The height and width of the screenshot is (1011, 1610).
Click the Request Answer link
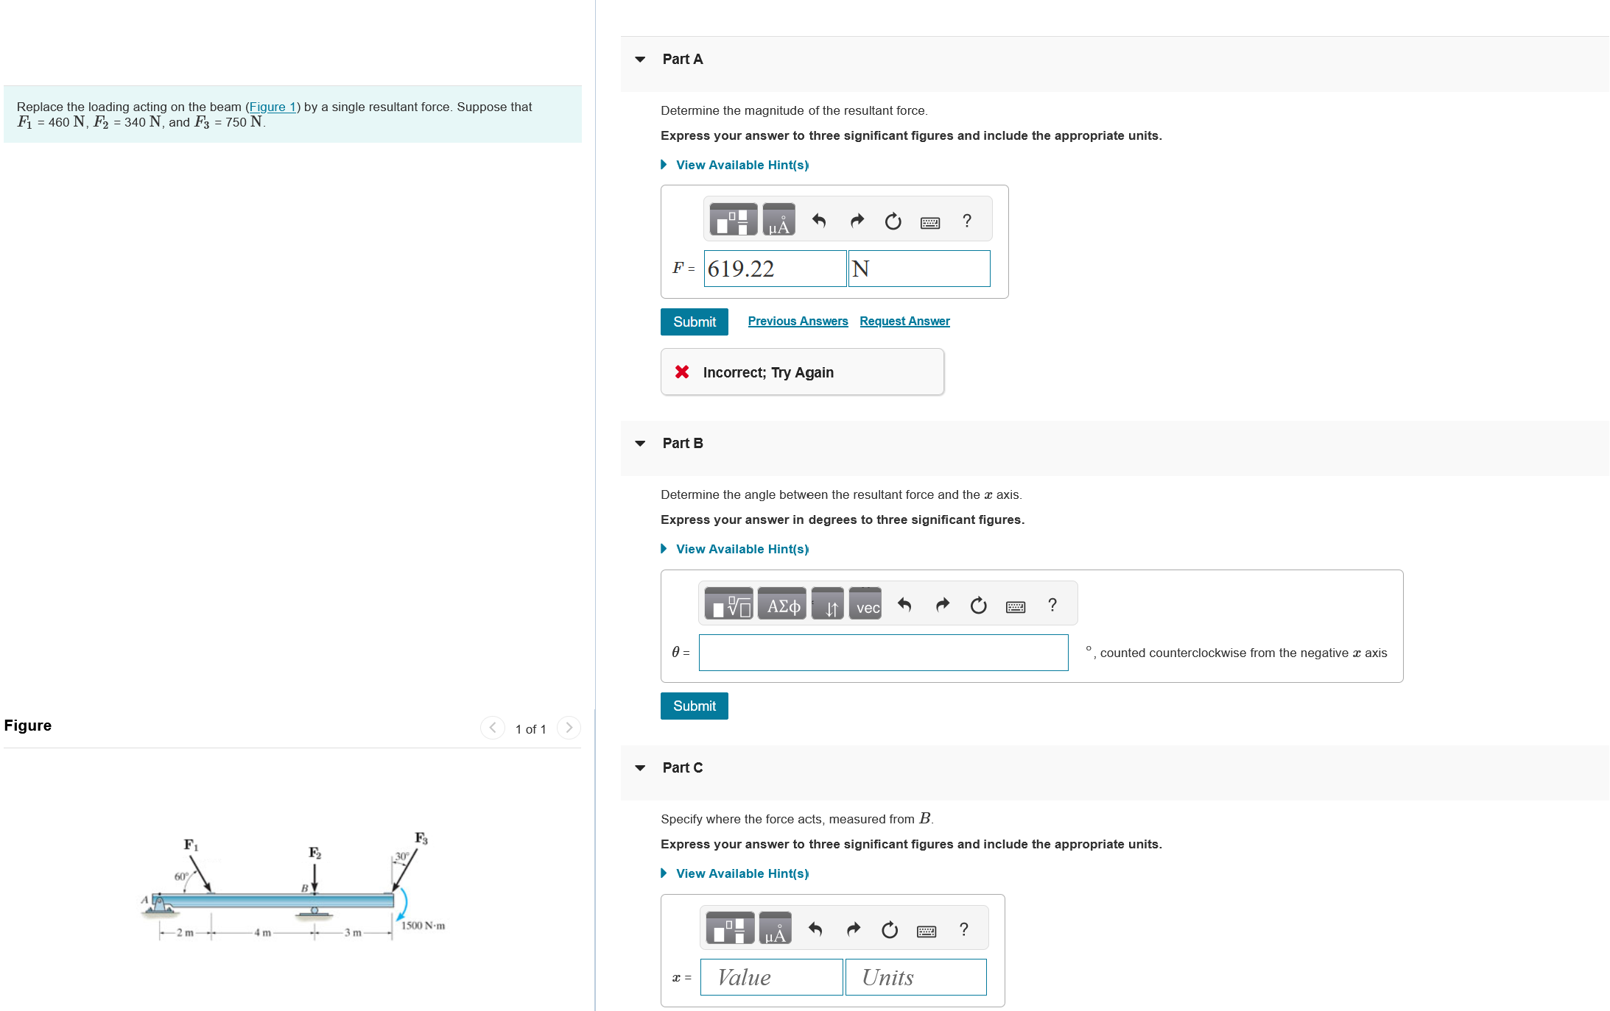tap(904, 321)
